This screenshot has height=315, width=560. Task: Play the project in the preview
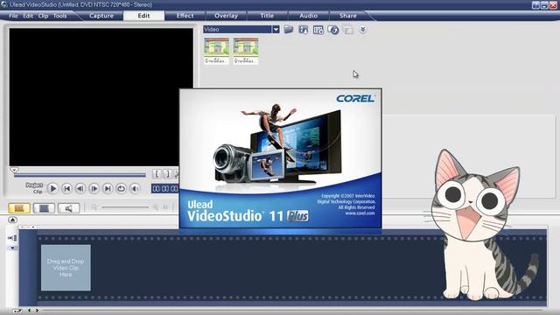click(52, 188)
